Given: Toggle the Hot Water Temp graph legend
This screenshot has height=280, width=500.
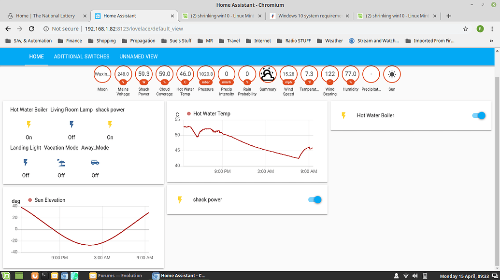Looking at the screenshot, I should pos(209,114).
